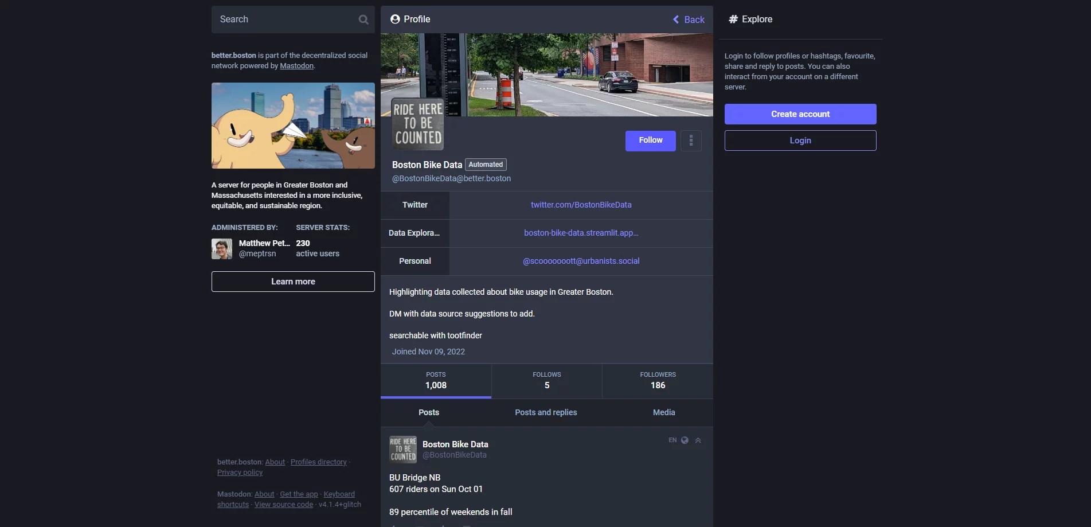This screenshot has height=527, width=1091.
Task: Click the @meptrsn handle
Action: tap(257, 253)
